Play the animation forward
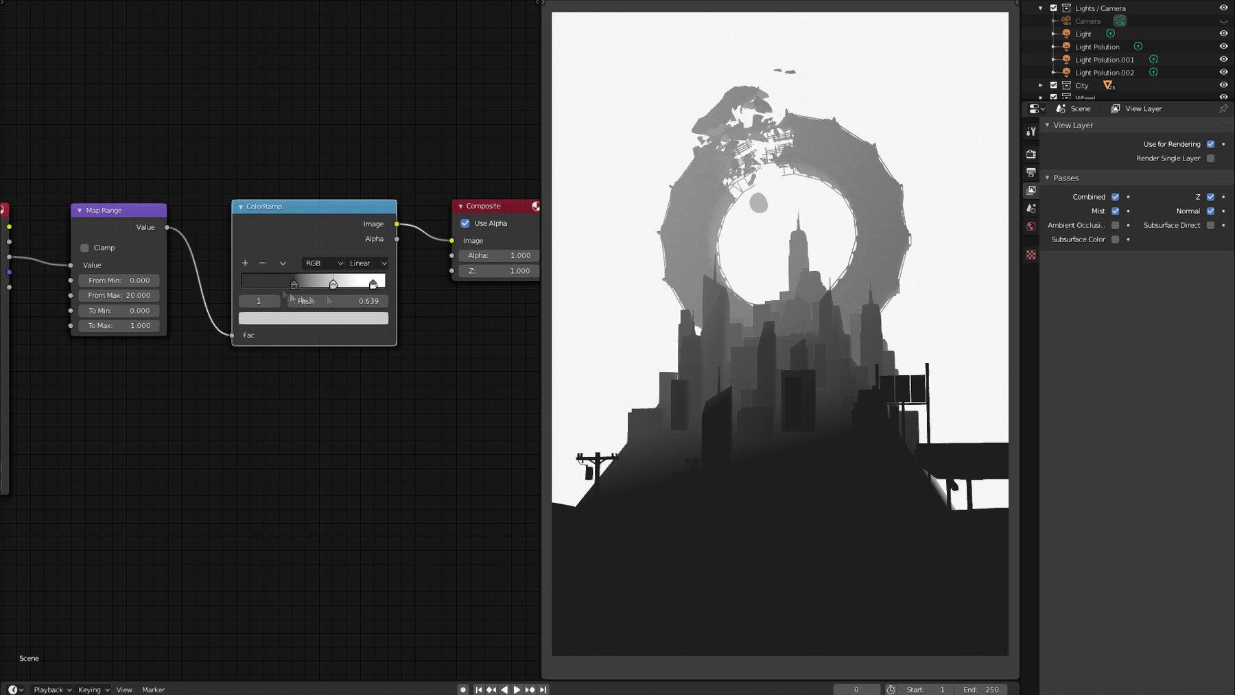This screenshot has height=695, width=1235. (517, 690)
